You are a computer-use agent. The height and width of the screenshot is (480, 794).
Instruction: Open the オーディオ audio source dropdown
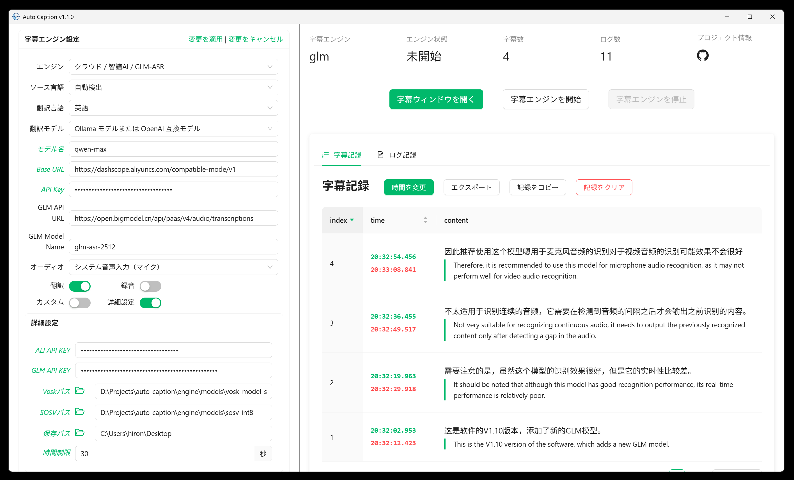(x=173, y=267)
